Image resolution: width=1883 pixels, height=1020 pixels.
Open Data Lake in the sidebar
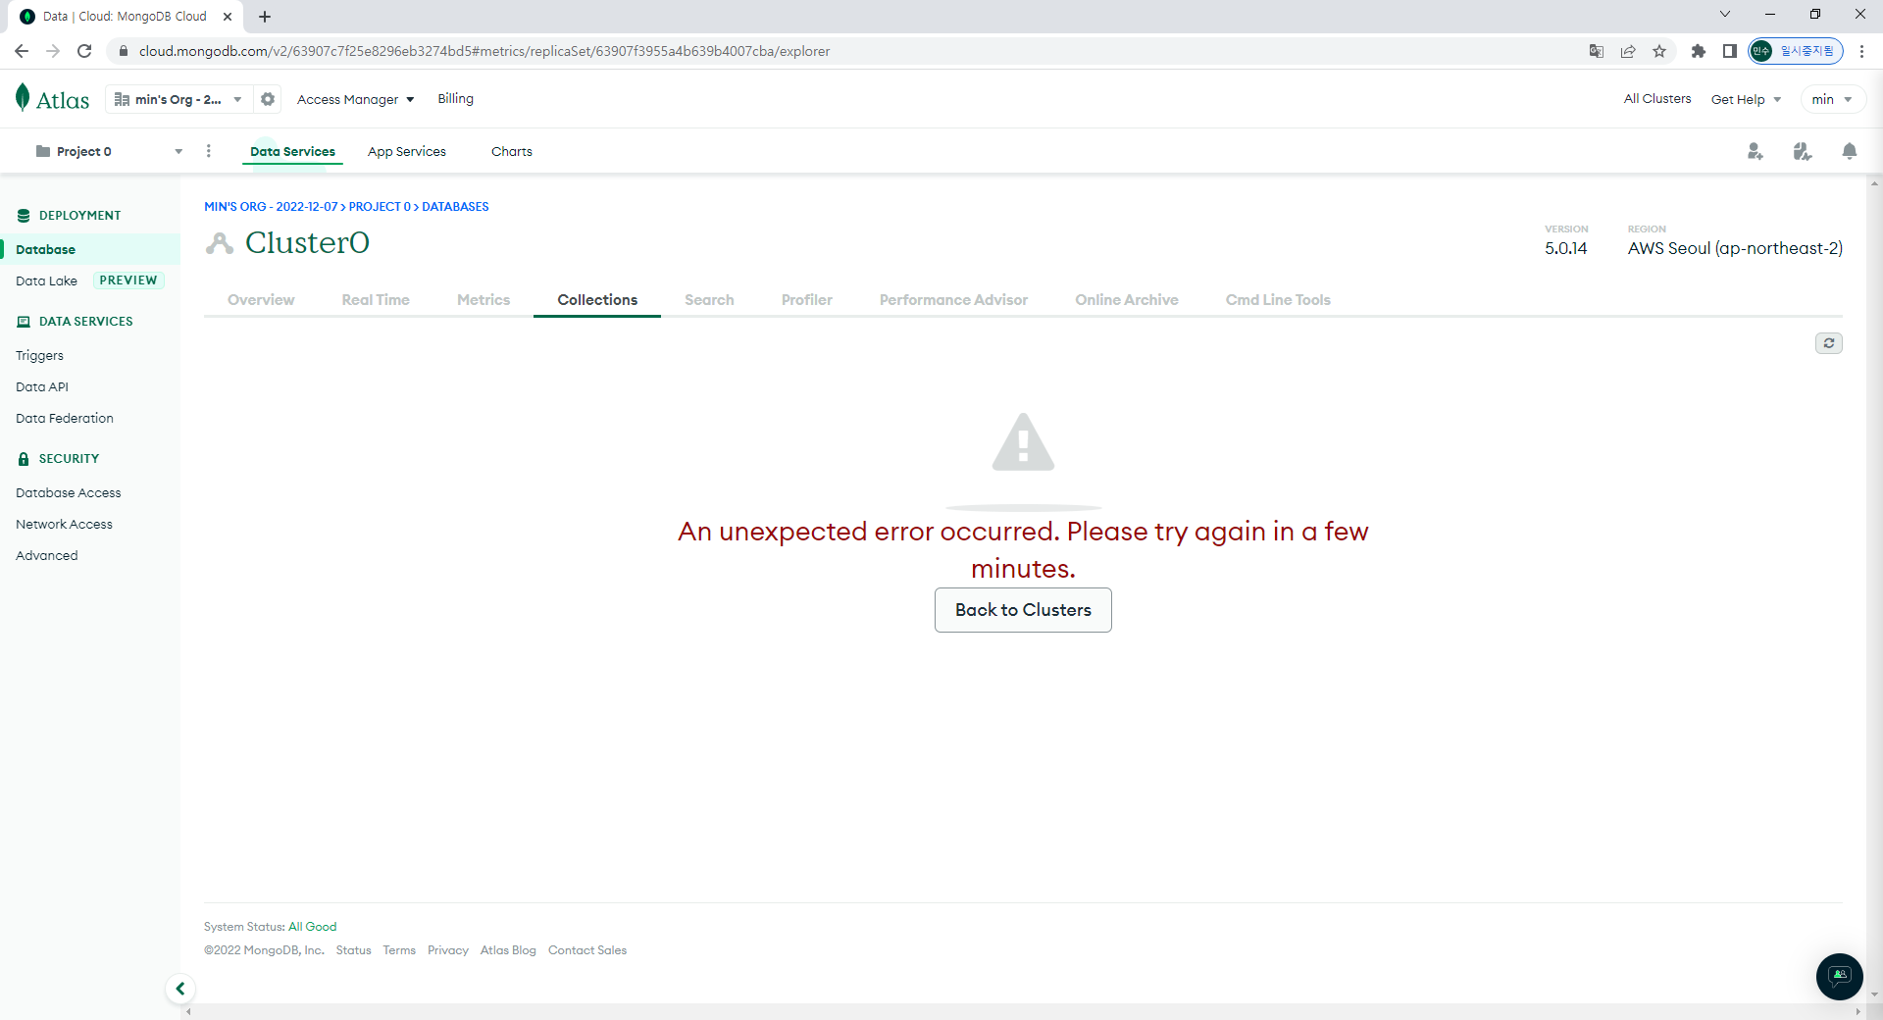[x=46, y=280]
